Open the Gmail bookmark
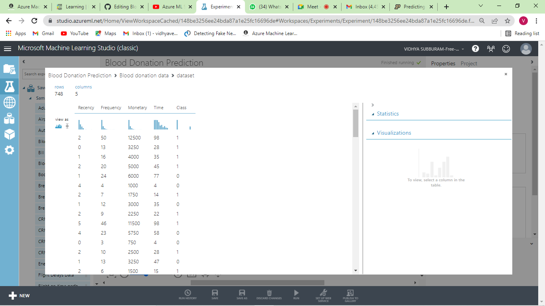 (x=43, y=33)
